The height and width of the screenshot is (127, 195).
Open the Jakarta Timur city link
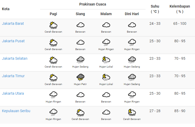(x=13, y=76)
